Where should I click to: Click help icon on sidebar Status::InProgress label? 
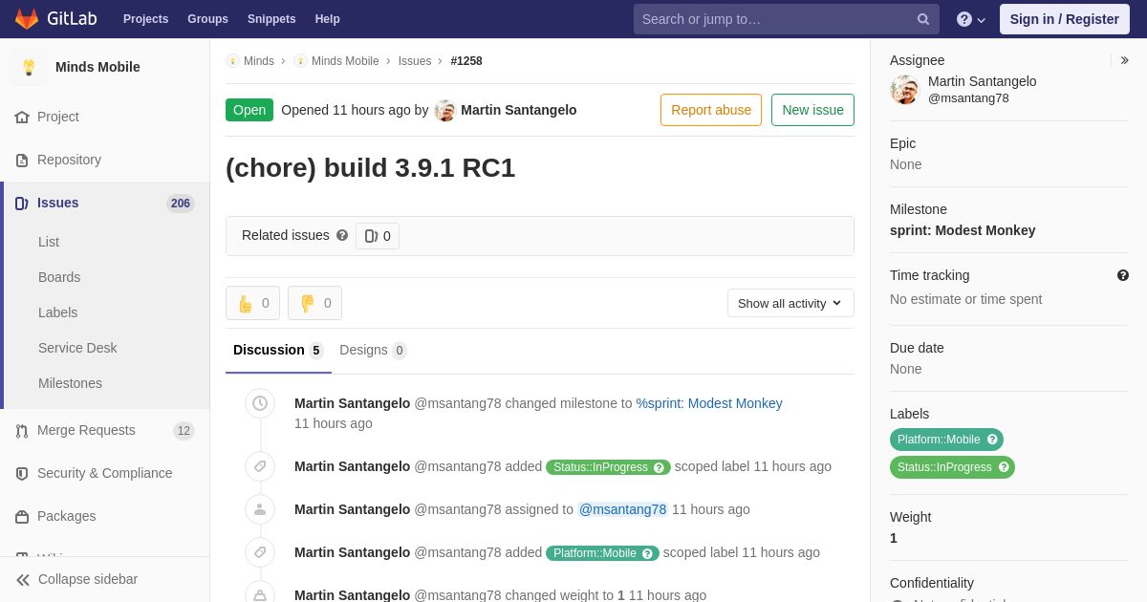pyautogui.click(x=1004, y=467)
